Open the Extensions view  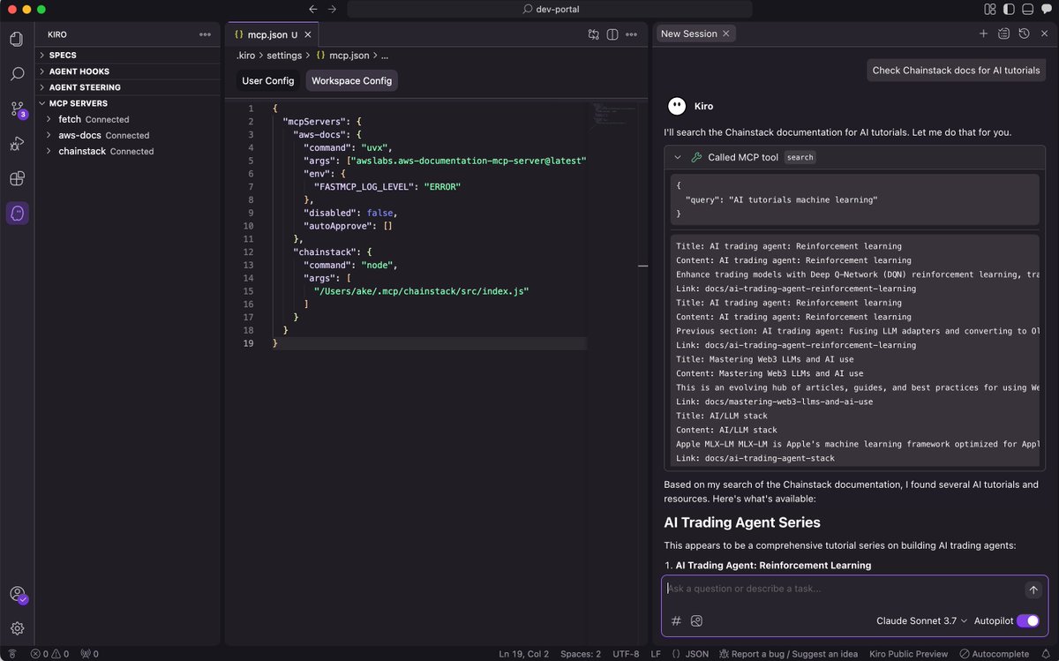tap(17, 178)
